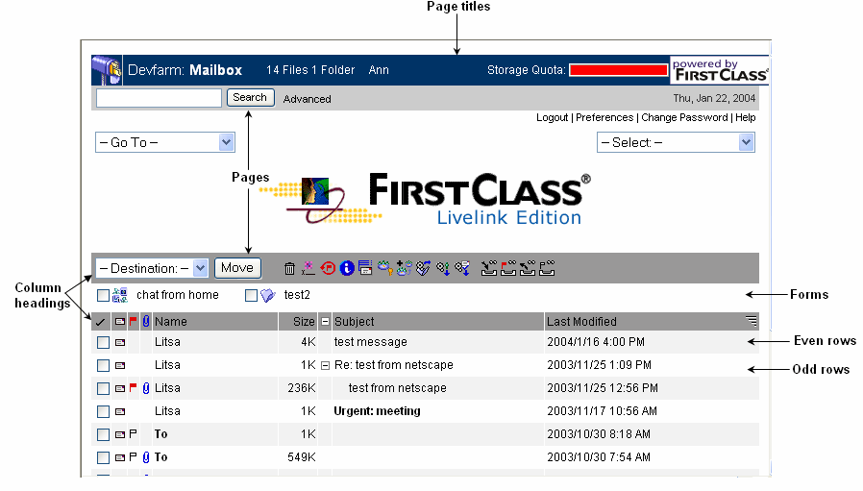
Task: Open the test2 folder icon
Action: (267, 296)
